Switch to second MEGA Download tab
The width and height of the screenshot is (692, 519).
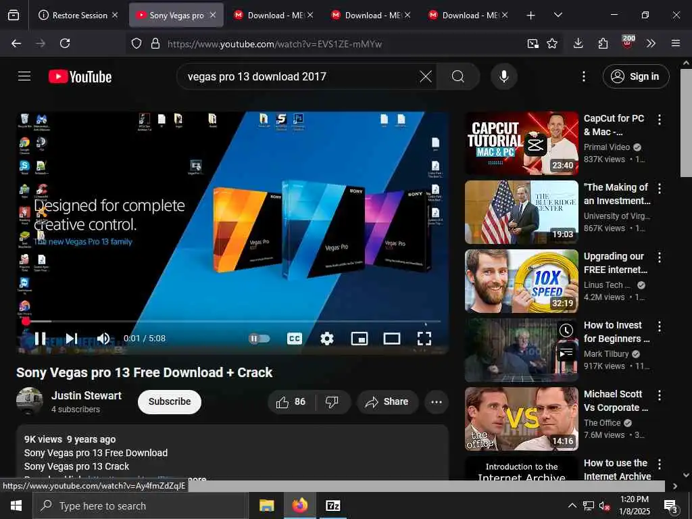(371, 15)
